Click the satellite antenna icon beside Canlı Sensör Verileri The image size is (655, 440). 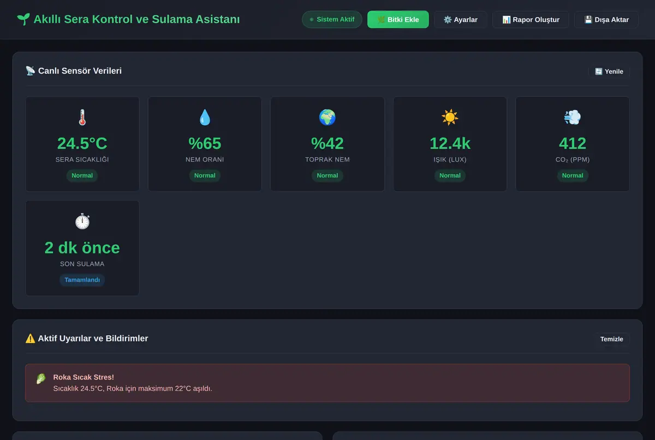(30, 71)
